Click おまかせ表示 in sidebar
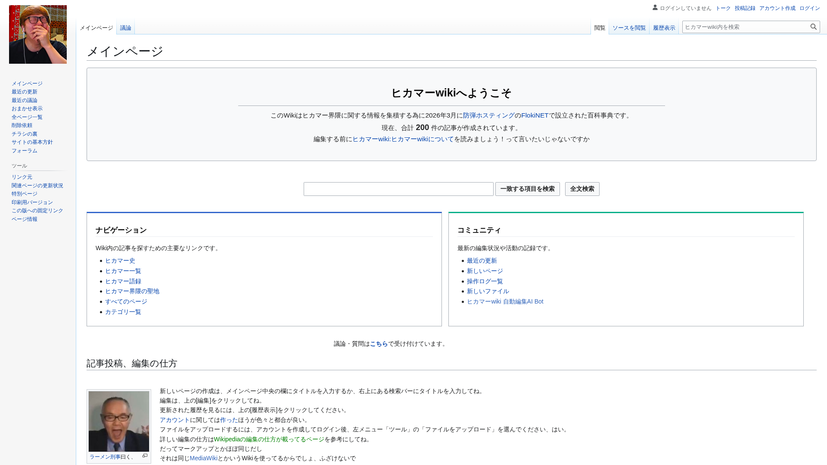The height and width of the screenshot is (465, 827). pos(27,108)
